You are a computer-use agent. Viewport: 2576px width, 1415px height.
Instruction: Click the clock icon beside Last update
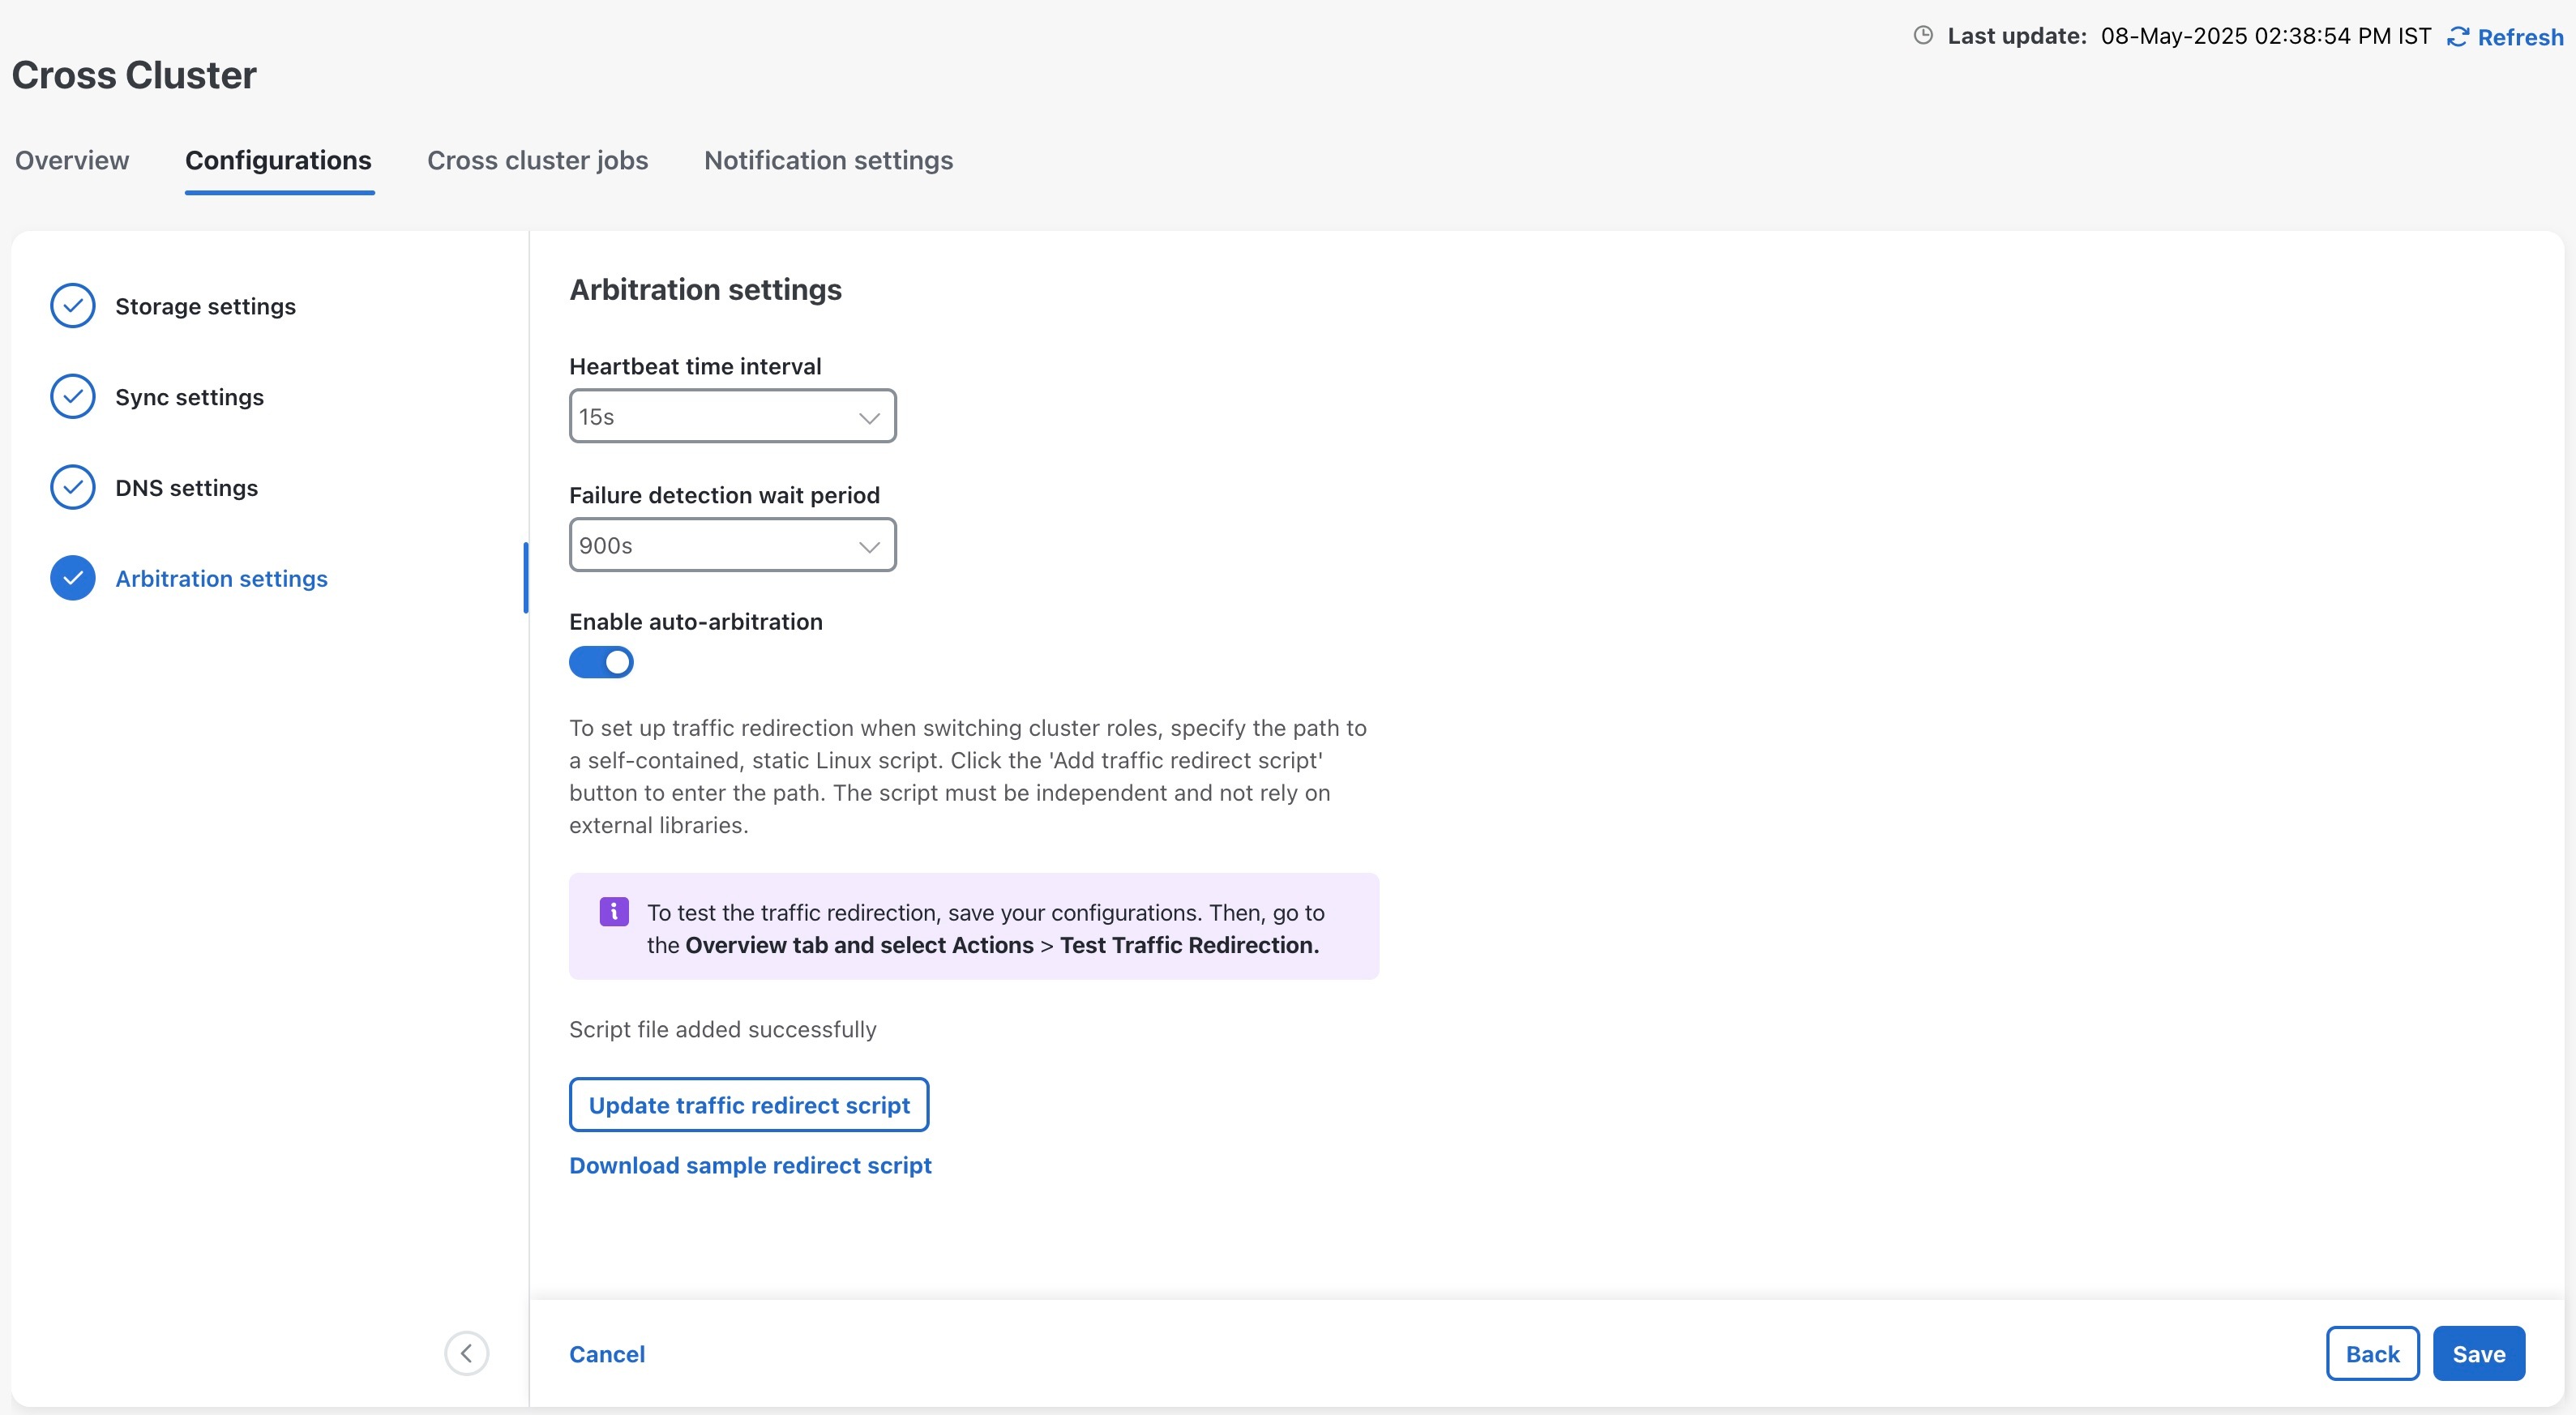pos(1922,36)
